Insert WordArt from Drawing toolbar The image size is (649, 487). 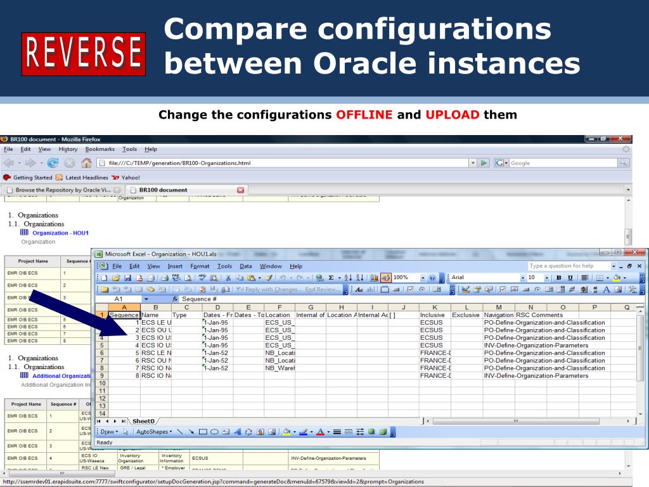click(x=237, y=431)
